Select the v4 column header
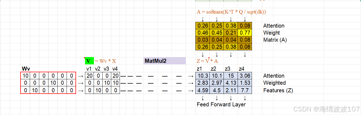The image size is (361, 115). point(115,69)
